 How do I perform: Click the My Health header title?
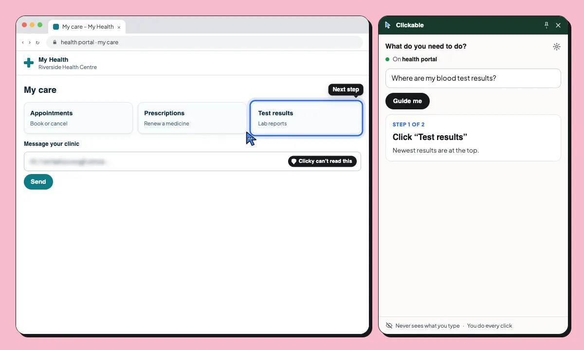(x=54, y=60)
